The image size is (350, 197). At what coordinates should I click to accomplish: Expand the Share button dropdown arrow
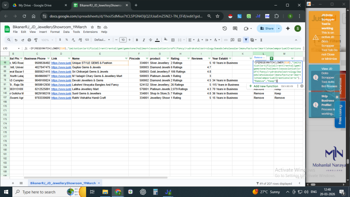[x=279, y=28]
